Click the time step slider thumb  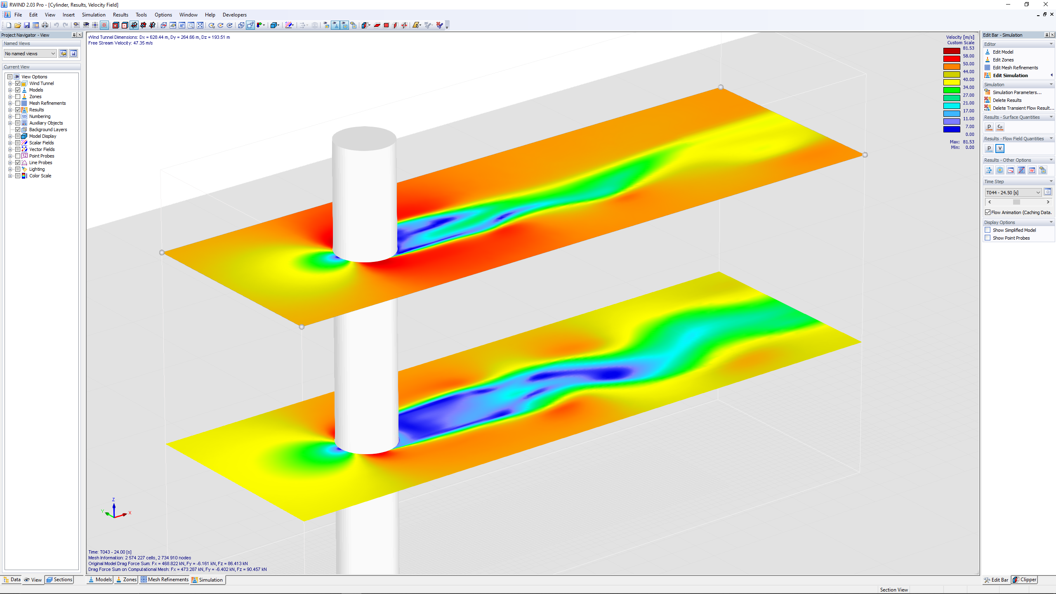click(x=1016, y=202)
